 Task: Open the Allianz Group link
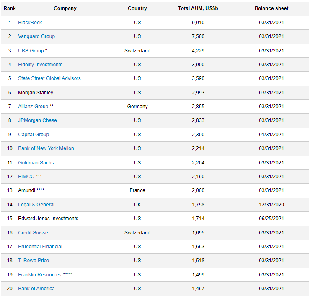tap(33, 107)
